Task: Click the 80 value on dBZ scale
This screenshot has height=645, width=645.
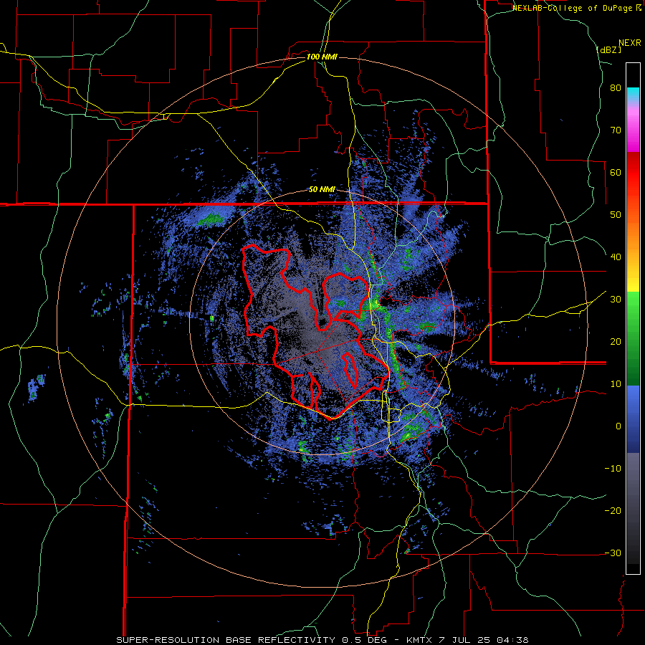Action: click(x=616, y=88)
